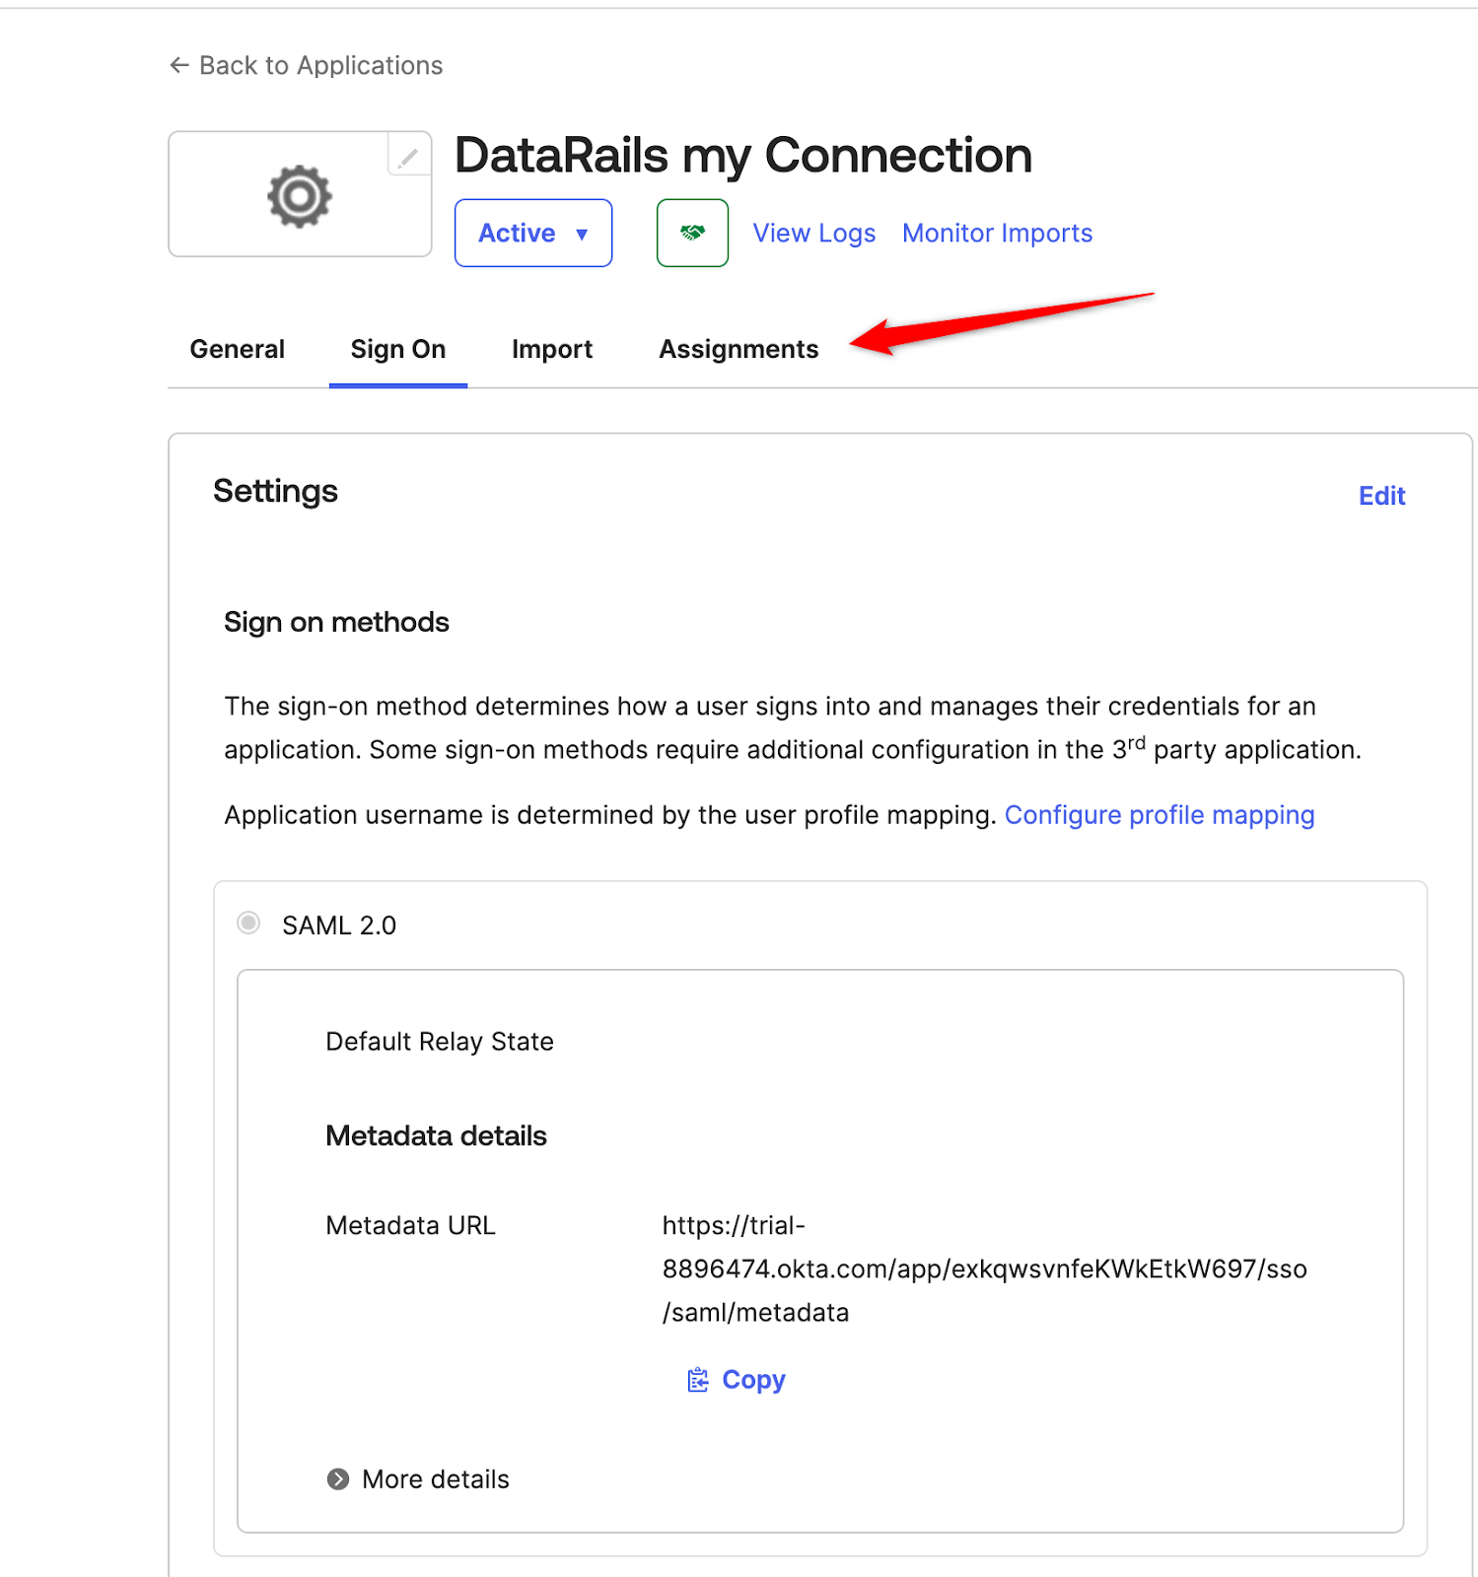The image size is (1478, 1577).
Task: Click the gear application logo
Action: click(300, 196)
